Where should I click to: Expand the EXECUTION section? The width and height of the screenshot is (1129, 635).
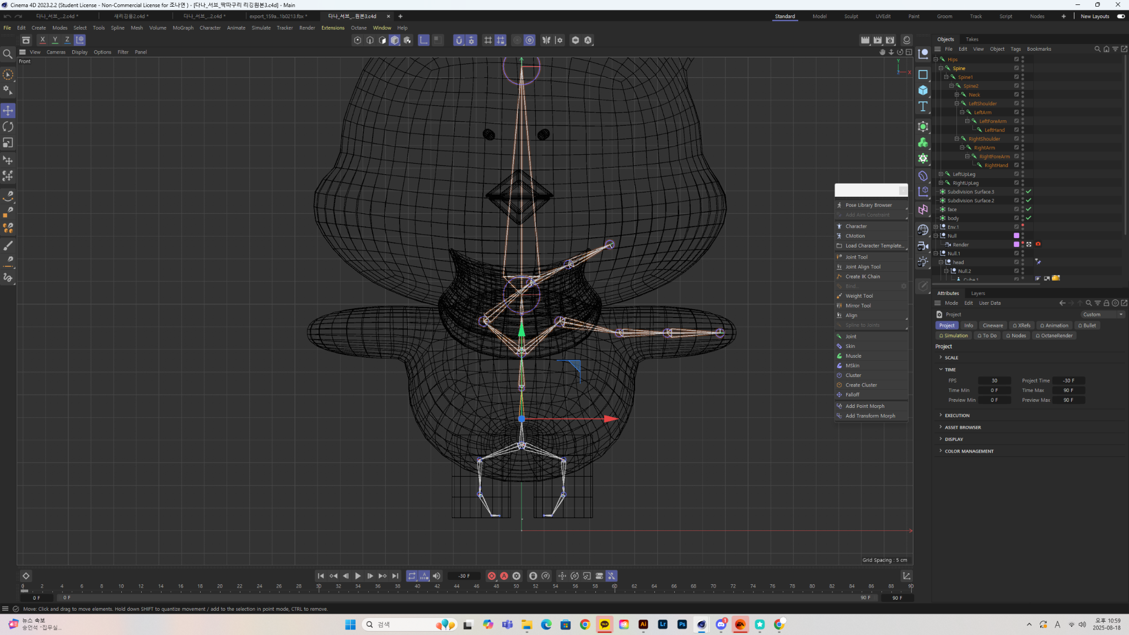tap(940, 415)
